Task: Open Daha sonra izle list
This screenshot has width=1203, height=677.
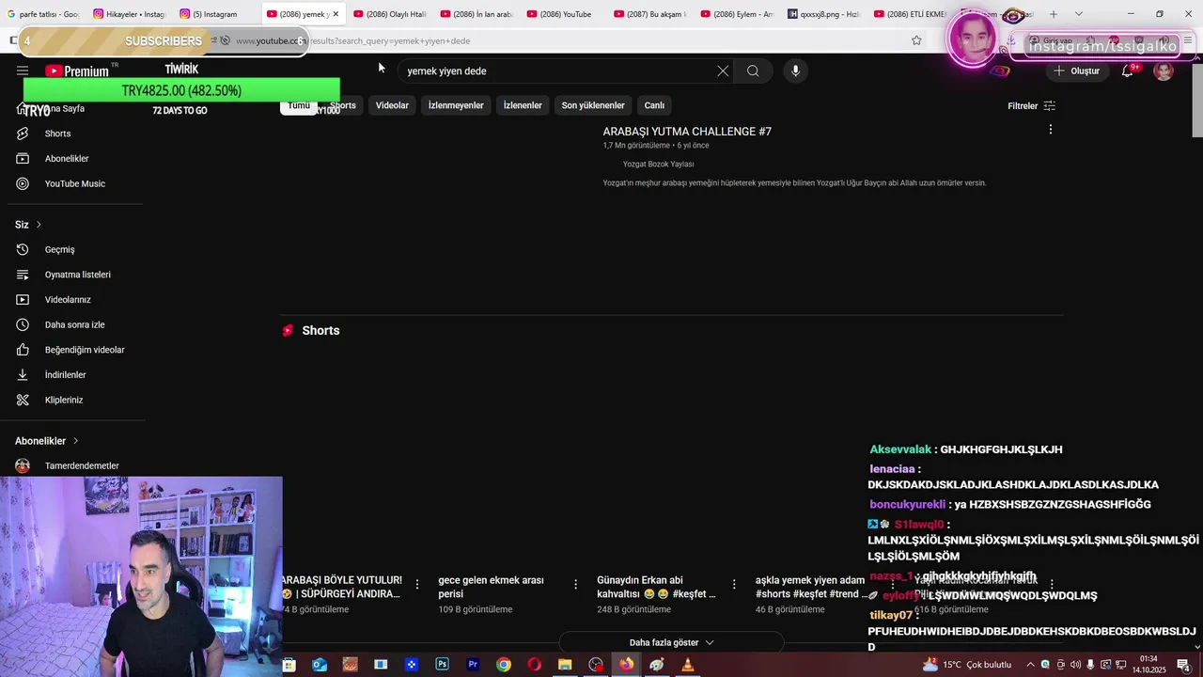Action: click(x=75, y=324)
